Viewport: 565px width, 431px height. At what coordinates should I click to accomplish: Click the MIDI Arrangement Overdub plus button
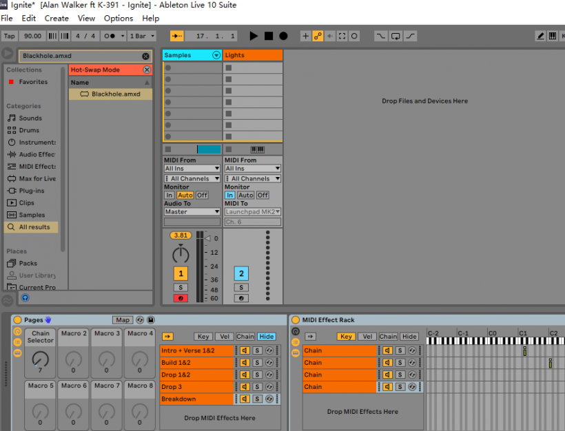(x=305, y=36)
